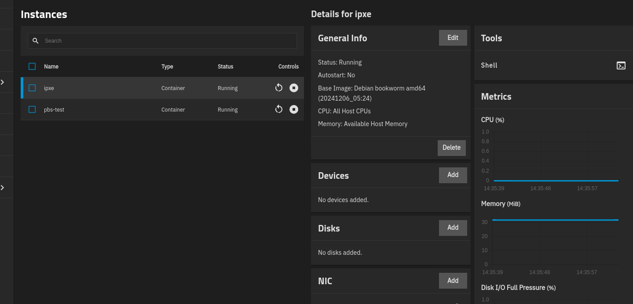Select the pbs-test instance row
The image size is (633, 304).
pos(110,109)
